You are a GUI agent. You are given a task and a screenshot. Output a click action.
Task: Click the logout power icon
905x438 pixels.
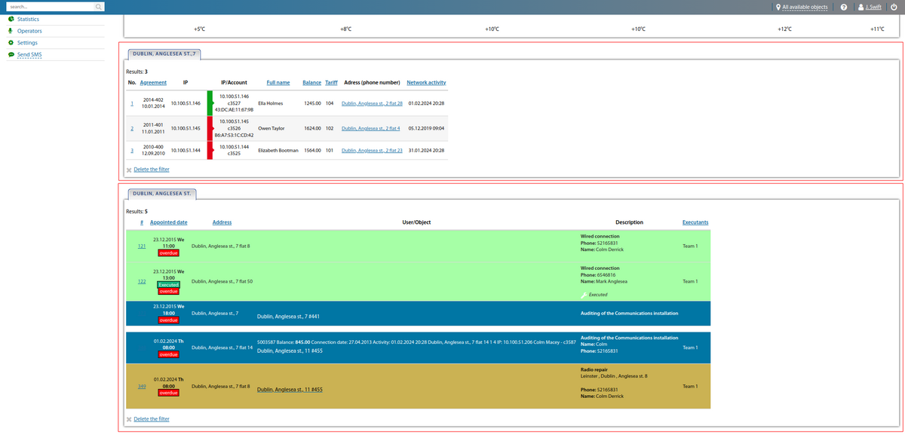coord(894,7)
